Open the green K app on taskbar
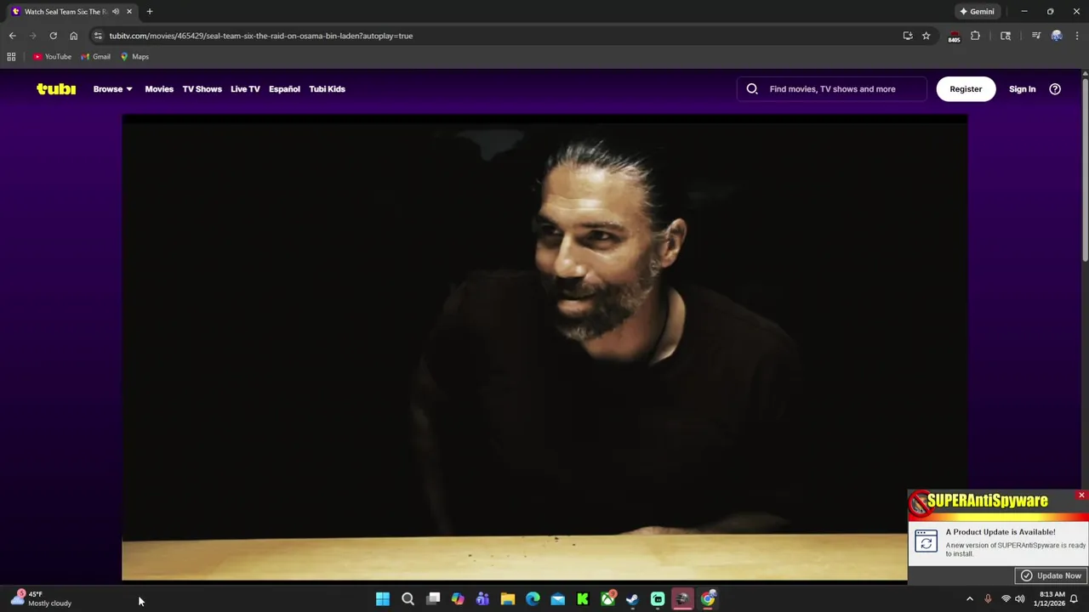This screenshot has height=612, width=1089. pos(583,599)
